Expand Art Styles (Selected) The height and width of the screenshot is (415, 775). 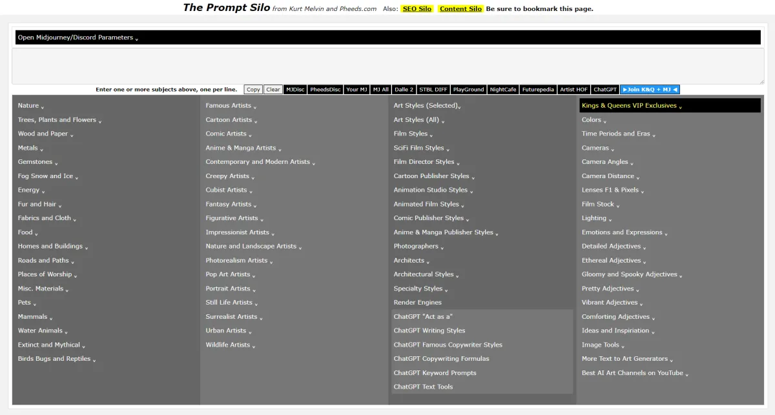(427, 106)
